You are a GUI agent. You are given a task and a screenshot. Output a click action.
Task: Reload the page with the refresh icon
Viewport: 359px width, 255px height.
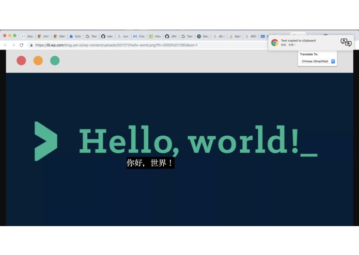click(22, 45)
